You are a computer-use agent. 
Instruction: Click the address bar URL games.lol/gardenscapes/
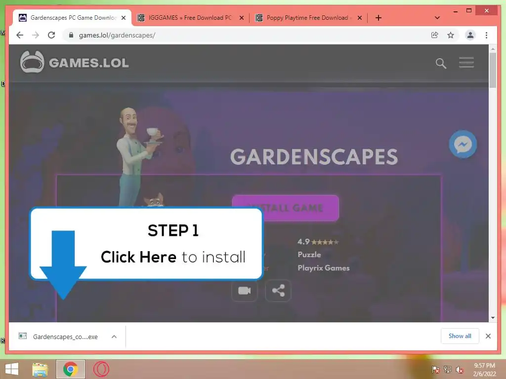pos(117,35)
